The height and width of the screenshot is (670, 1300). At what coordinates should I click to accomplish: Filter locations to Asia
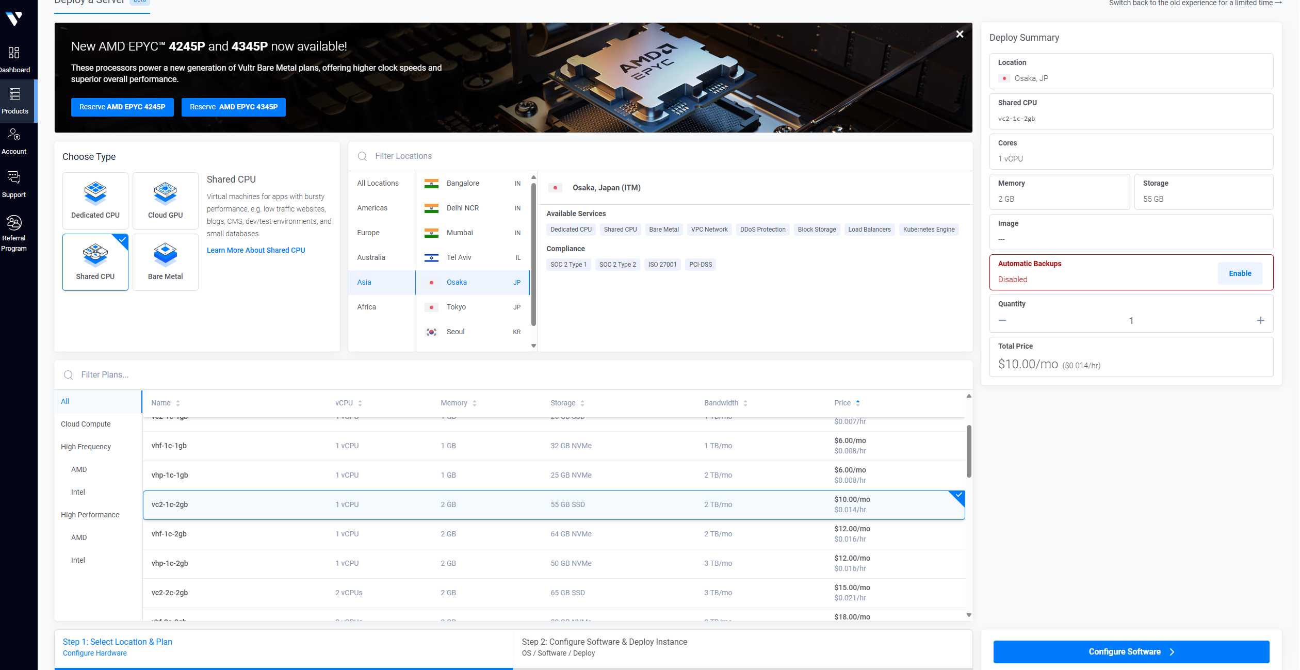382,283
